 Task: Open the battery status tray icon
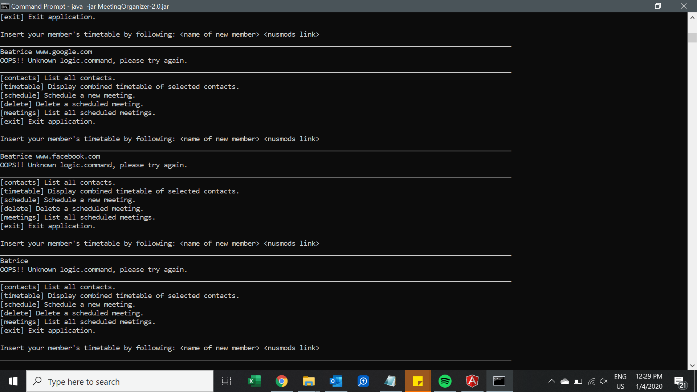point(578,381)
